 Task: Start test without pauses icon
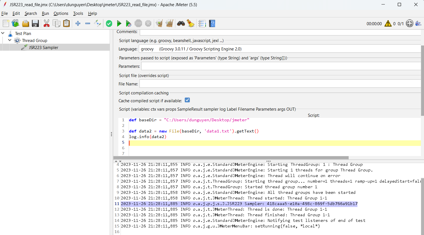pyautogui.click(x=128, y=24)
